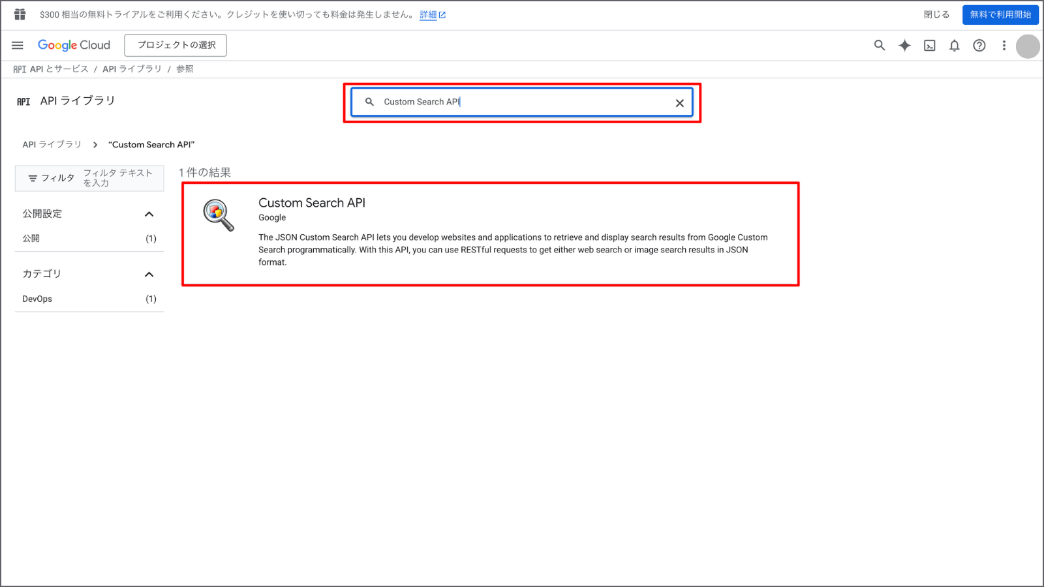Clear the search field with X
This screenshot has width=1044, height=587.
click(679, 103)
